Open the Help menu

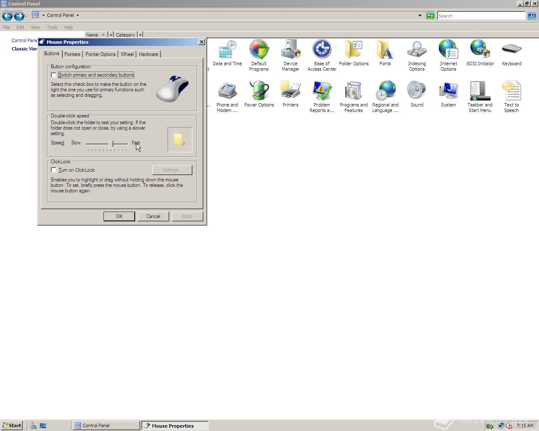pyautogui.click(x=69, y=27)
